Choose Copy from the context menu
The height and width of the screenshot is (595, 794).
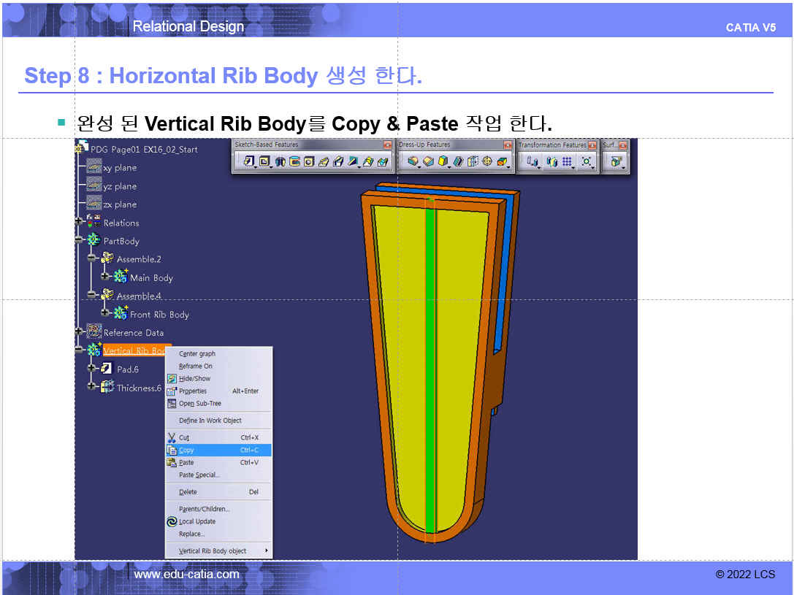pos(187,450)
